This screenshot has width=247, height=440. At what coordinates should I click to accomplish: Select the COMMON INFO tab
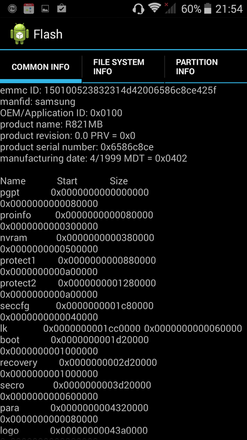click(x=41, y=67)
